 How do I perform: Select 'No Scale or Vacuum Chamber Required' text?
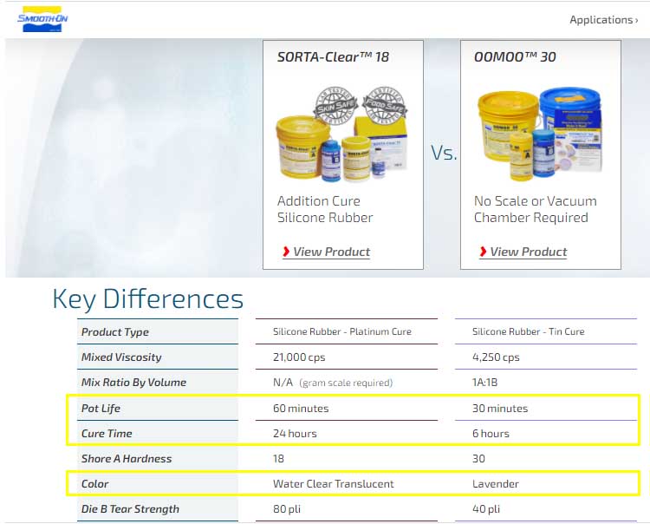tap(536, 209)
